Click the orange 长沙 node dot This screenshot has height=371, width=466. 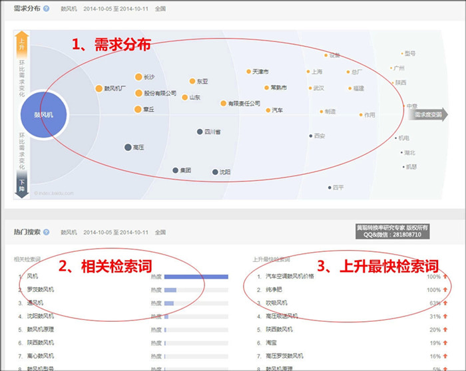138,77
